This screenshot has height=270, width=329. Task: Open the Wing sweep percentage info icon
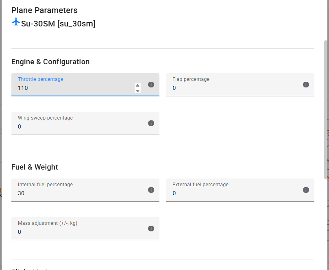tap(151, 123)
